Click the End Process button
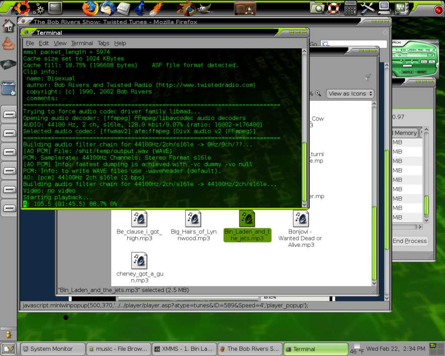 point(409,241)
